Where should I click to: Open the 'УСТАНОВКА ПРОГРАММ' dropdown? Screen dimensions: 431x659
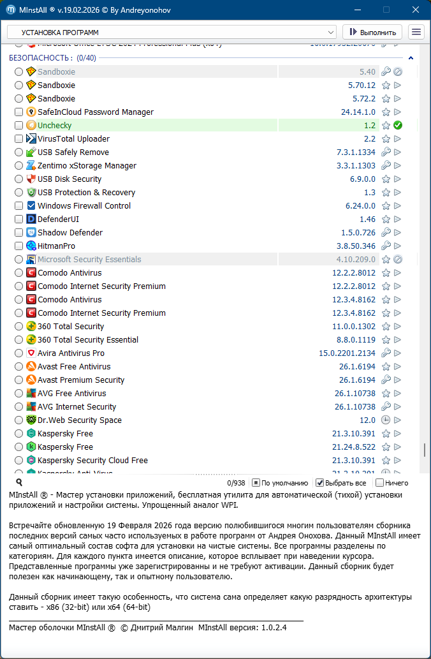172,32
